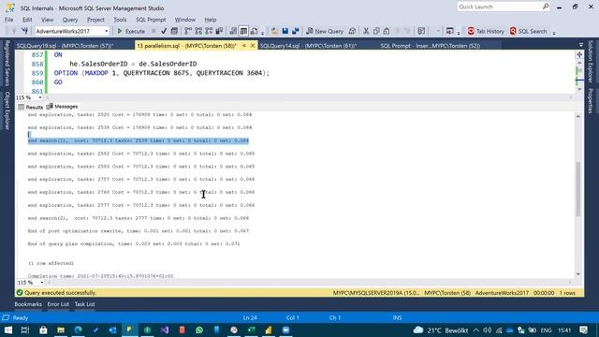Open the Error List panel tab

(x=58, y=304)
